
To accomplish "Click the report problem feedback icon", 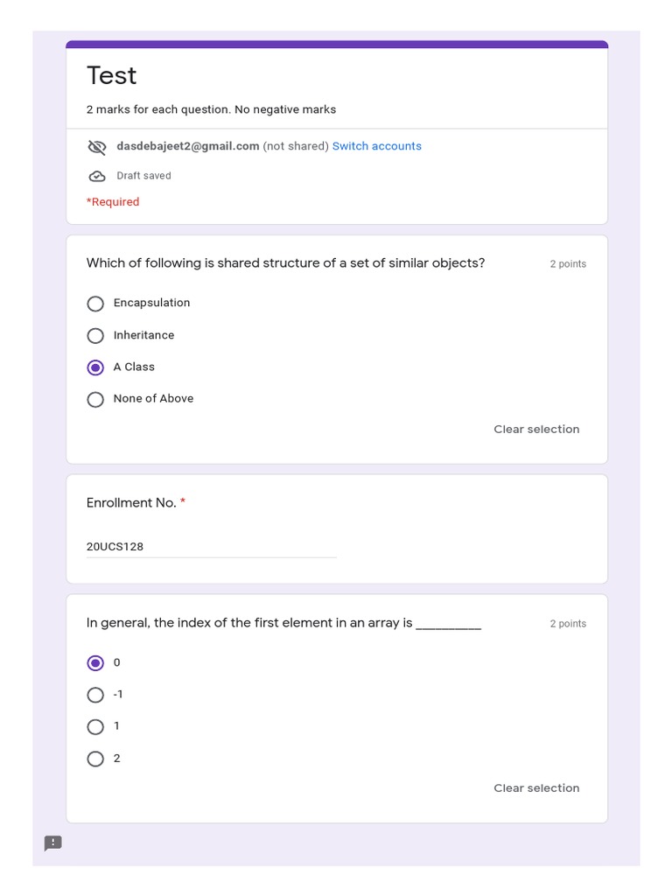I will pyautogui.click(x=53, y=843).
